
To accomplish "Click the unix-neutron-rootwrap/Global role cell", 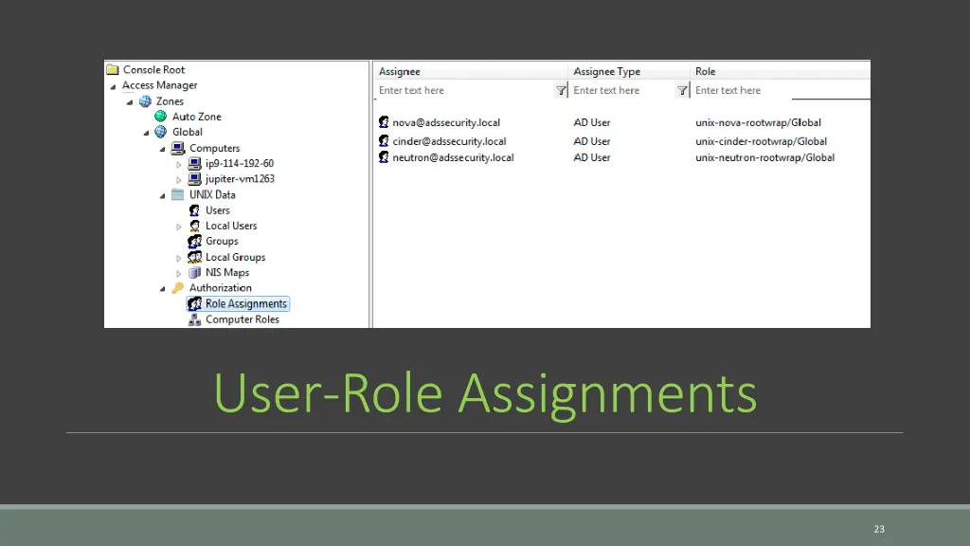I will pos(764,157).
